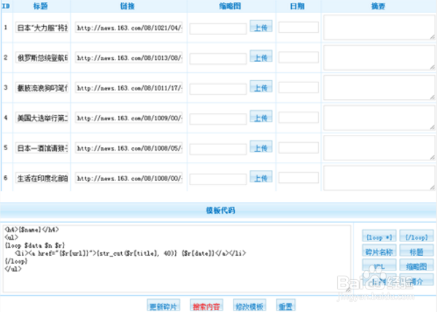This screenshot has width=440, height=312.
Task: Click the summary textarea in row 1
Action: point(379,28)
